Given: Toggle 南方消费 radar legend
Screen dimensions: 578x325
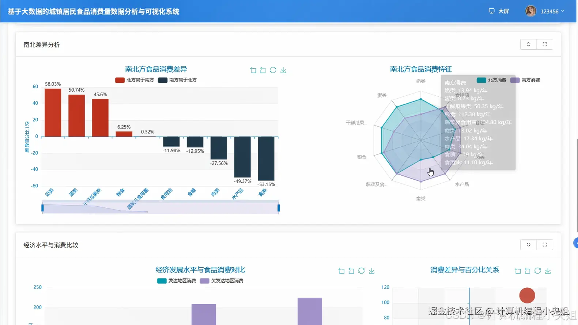Looking at the screenshot, I should 525,80.
